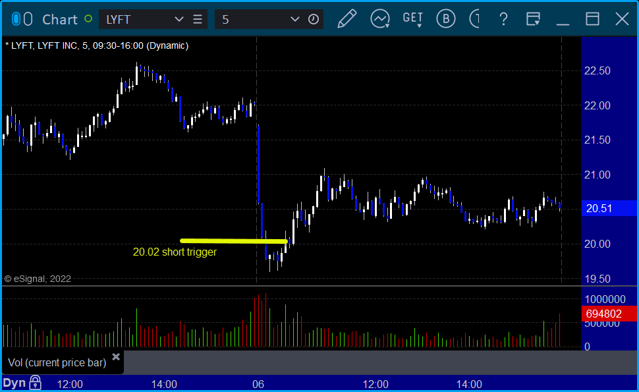Click the 12:00 label after the 06 date
Viewport: 639px width, 392px height.
click(x=375, y=384)
